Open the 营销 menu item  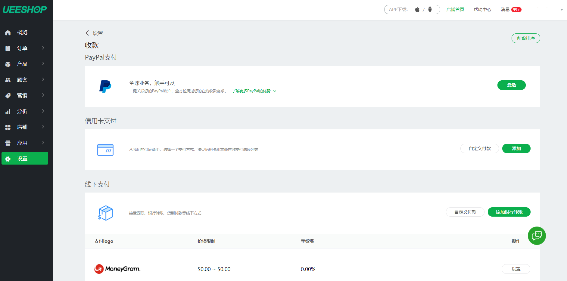pos(25,96)
